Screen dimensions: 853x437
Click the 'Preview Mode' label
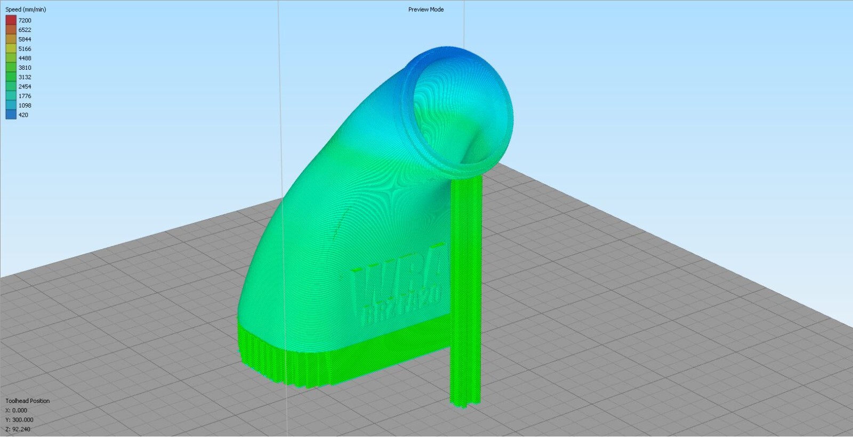coord(426,10)
